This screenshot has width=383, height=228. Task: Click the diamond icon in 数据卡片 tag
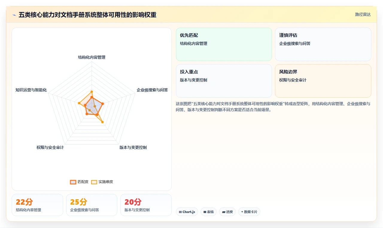[x=242, y=212]
